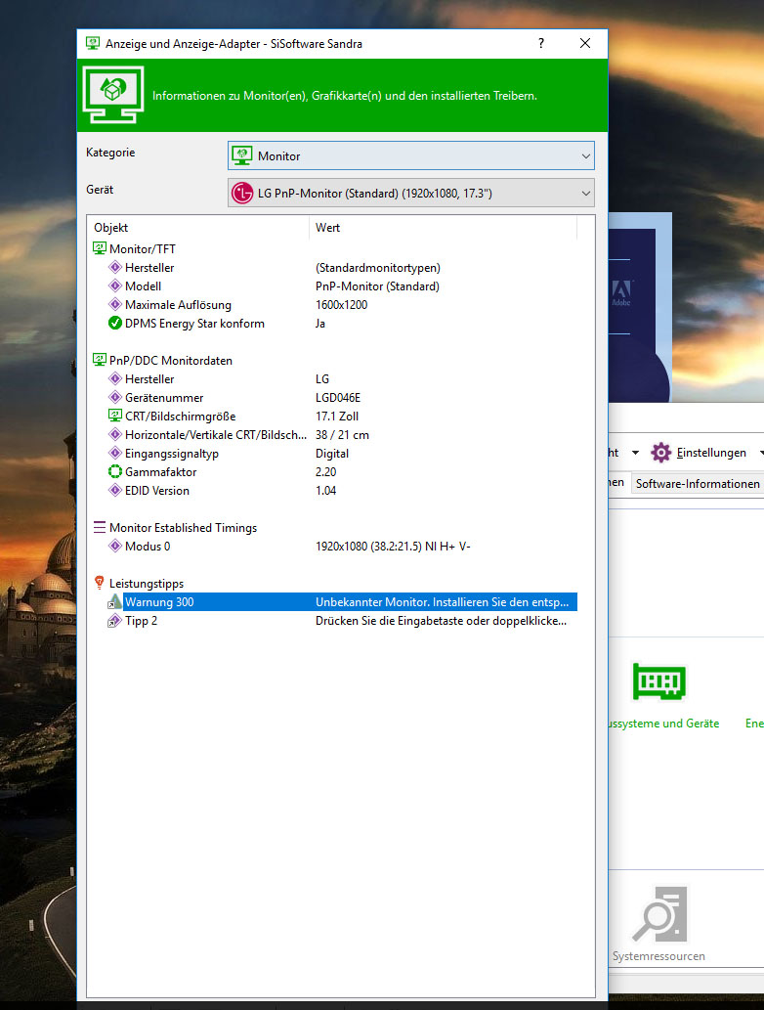Screen dimensions: 764x1010
Task: Click the value 17.1 Zoll
Action: (337, 417)
